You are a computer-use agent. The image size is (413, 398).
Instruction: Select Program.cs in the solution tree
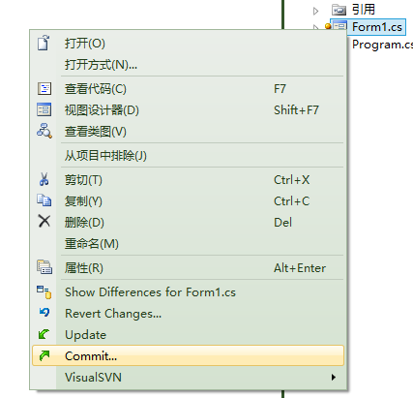click(382, 45)
